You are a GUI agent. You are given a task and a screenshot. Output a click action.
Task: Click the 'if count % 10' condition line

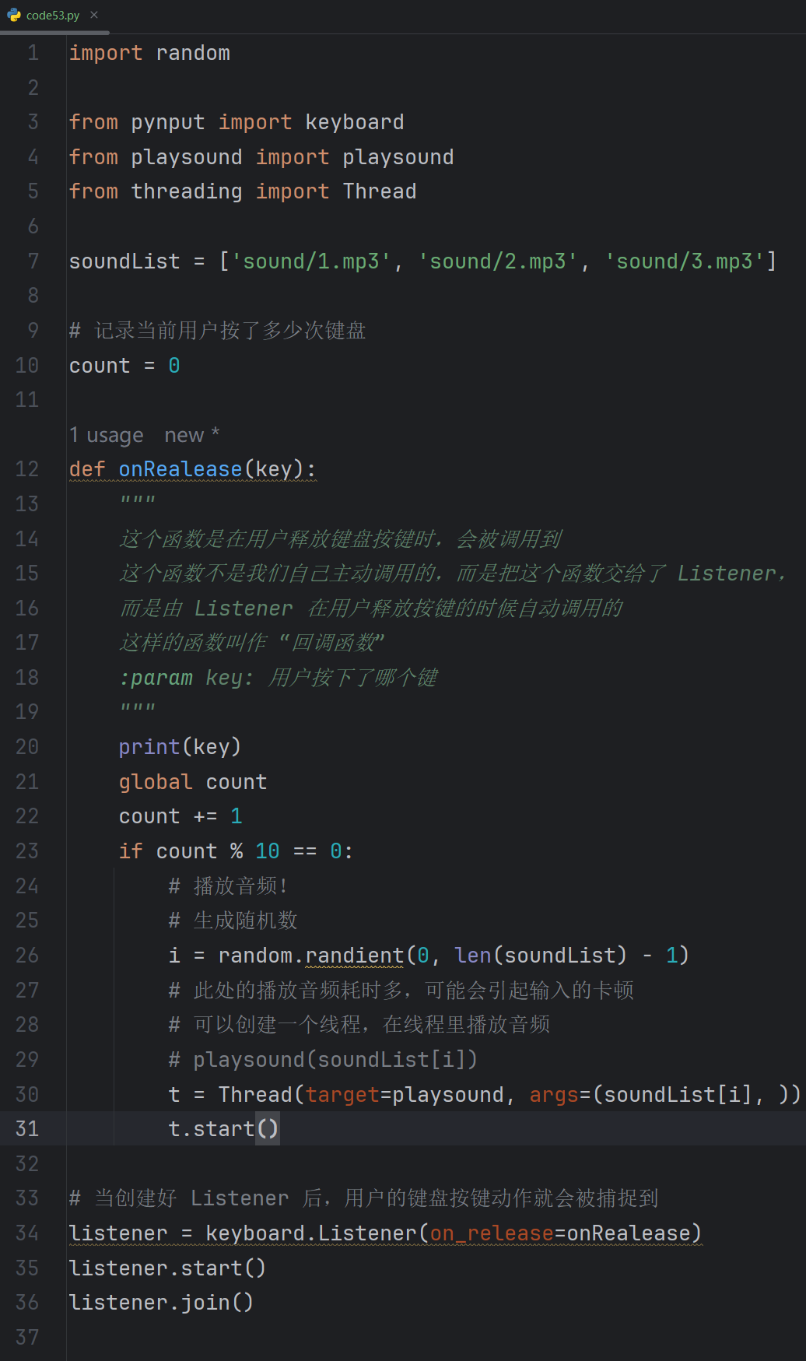[x=236, y=851]
